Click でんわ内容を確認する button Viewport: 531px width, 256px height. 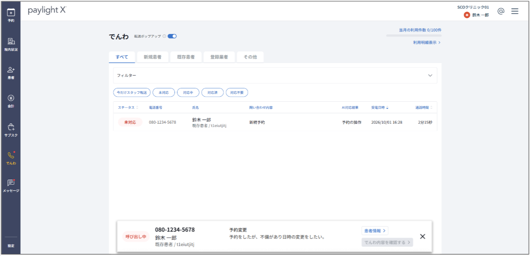pos(387,242)
